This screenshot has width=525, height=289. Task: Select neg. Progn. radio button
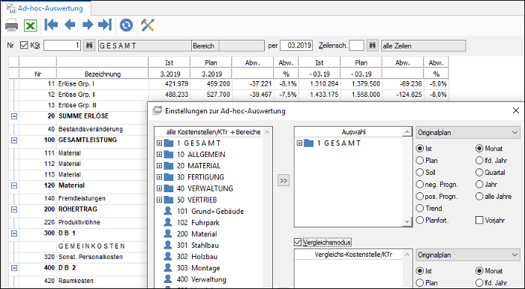(x=419, y=185)
